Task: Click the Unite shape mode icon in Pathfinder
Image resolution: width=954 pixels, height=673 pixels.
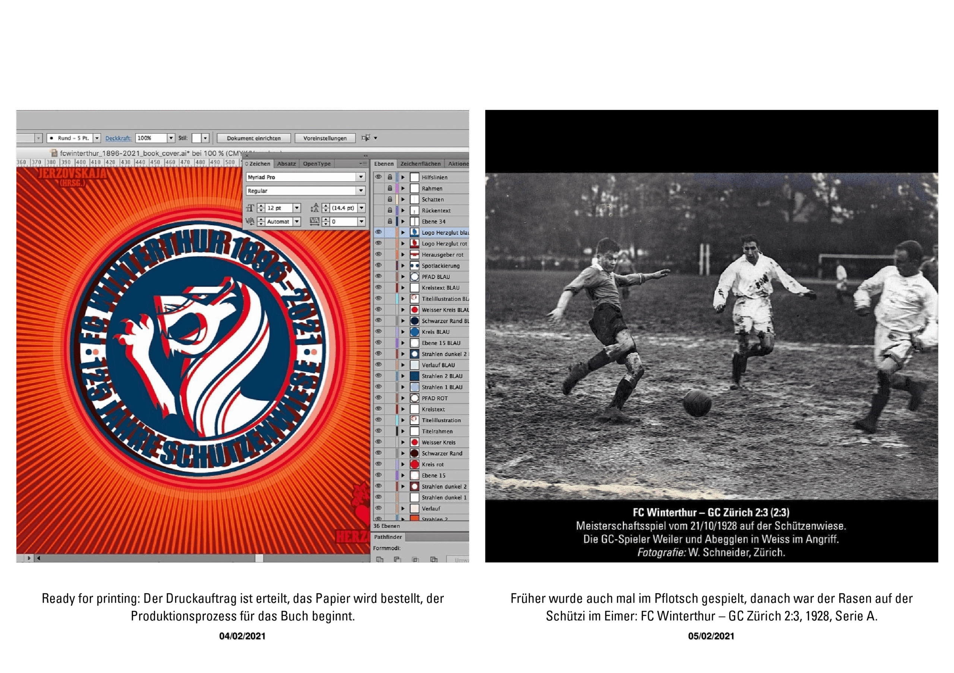Action: coord(379,559)
